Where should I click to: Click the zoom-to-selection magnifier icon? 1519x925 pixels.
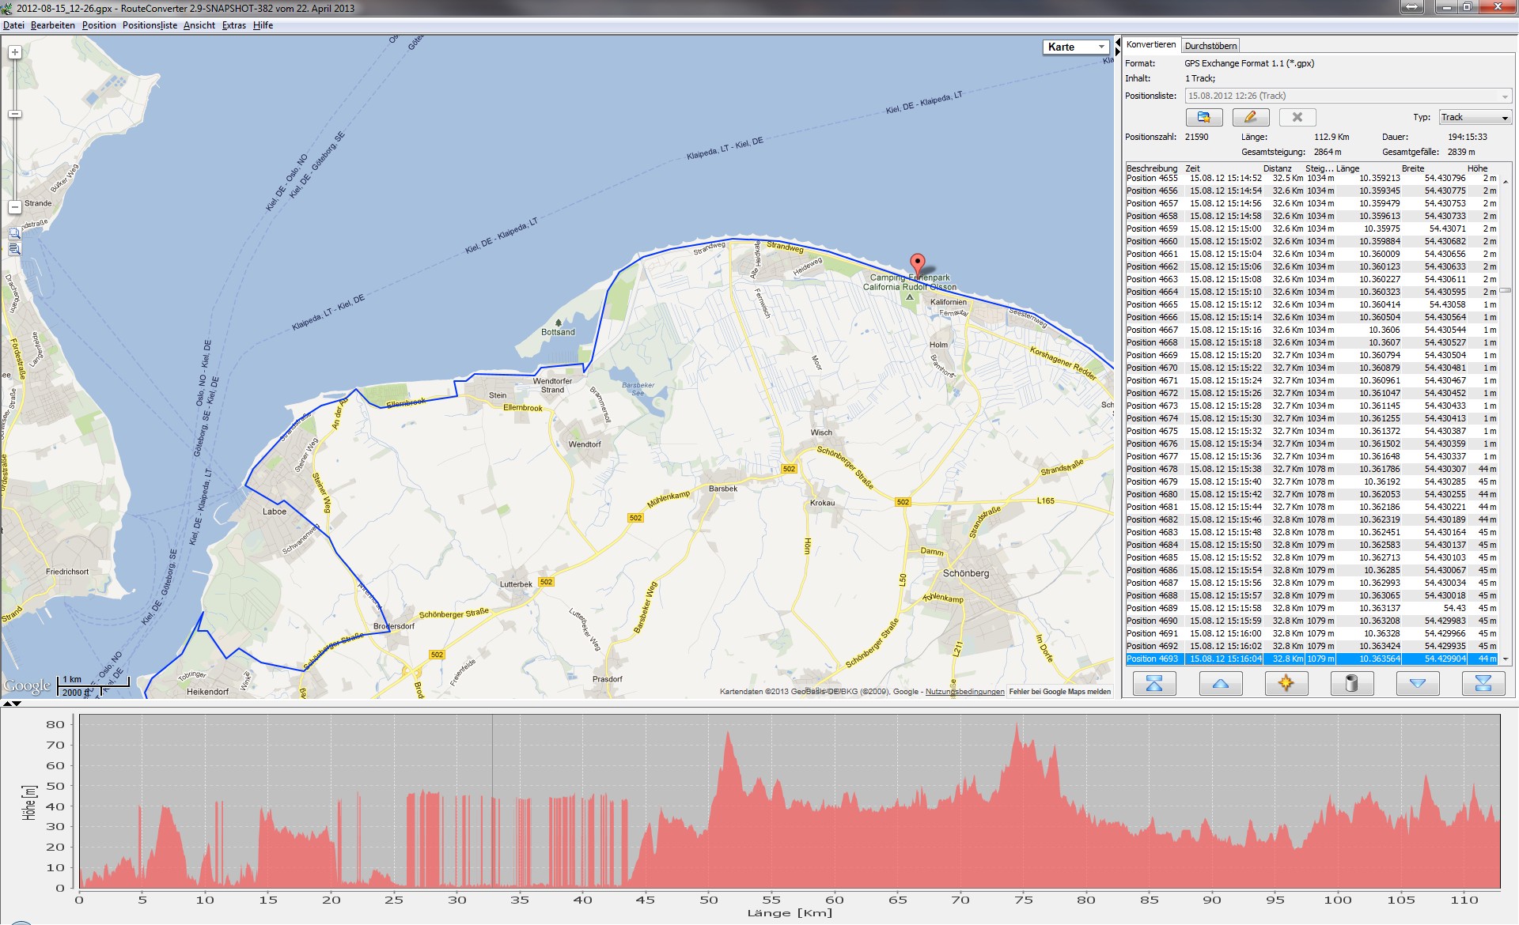[x=14, y=233]
